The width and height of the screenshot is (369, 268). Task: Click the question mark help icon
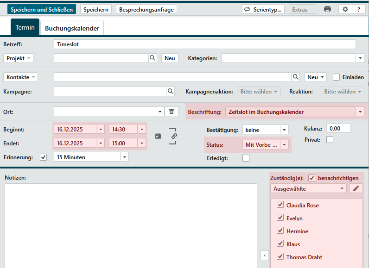click(x=358, y=9)
